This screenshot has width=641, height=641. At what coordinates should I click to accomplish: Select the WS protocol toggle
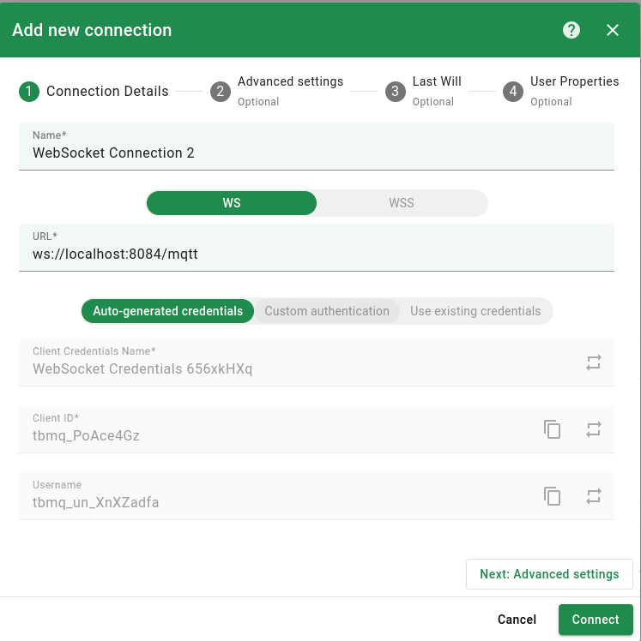[232, 203]
